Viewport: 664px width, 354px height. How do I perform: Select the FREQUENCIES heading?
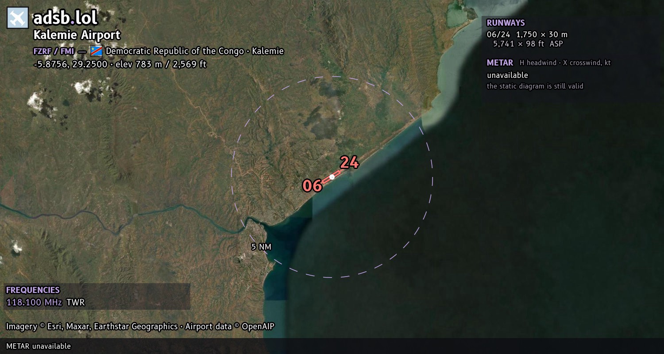pos(33,290)
